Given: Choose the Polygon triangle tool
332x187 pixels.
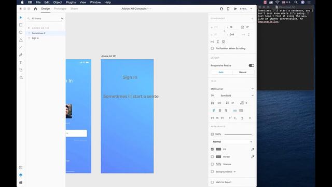Looking at the screenshot, I should pyautogui.click(x=21, y=40).
